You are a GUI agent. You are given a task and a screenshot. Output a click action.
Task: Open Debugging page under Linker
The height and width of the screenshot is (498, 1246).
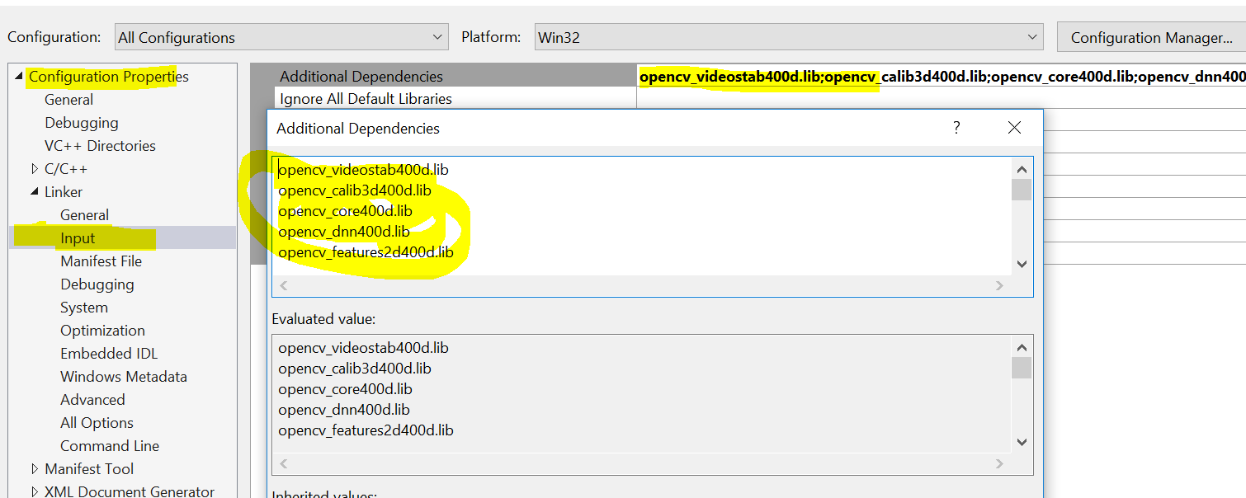97,284
